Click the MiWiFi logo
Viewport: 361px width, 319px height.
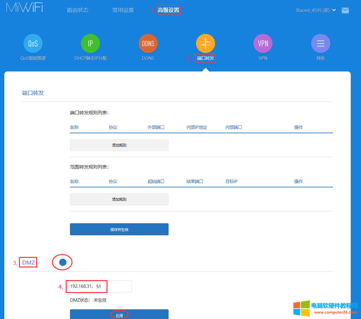tap(24, 7)
